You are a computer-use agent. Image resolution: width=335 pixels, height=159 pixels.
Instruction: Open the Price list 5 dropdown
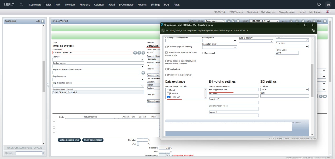pos(292,46)
